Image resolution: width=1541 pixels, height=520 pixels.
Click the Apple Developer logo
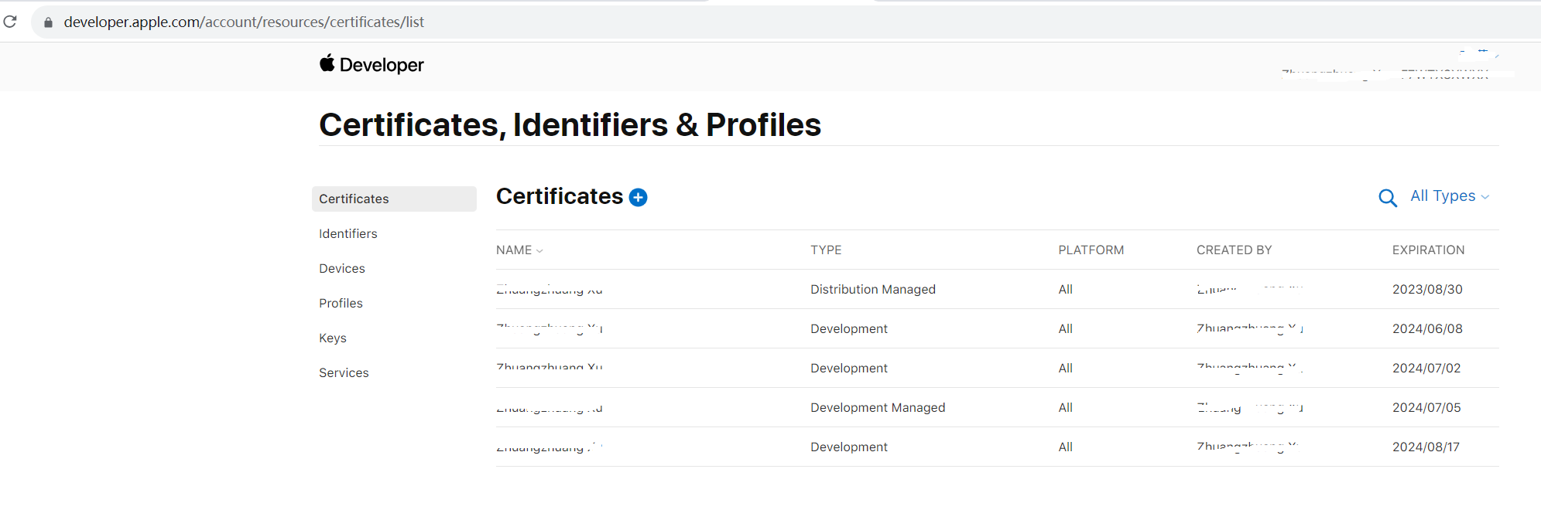[372, 65]
